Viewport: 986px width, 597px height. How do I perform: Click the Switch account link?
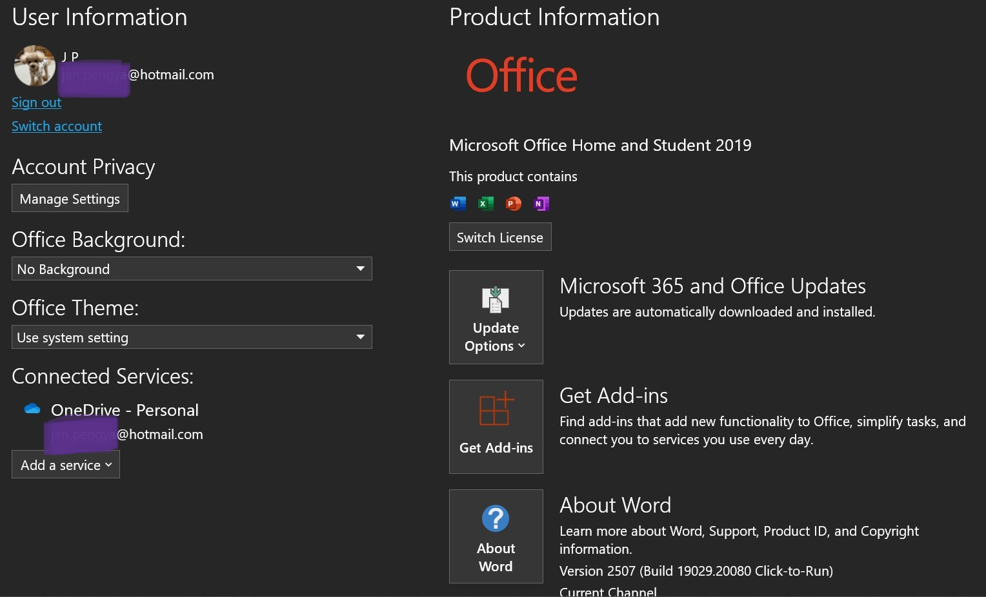coord(57,126)
